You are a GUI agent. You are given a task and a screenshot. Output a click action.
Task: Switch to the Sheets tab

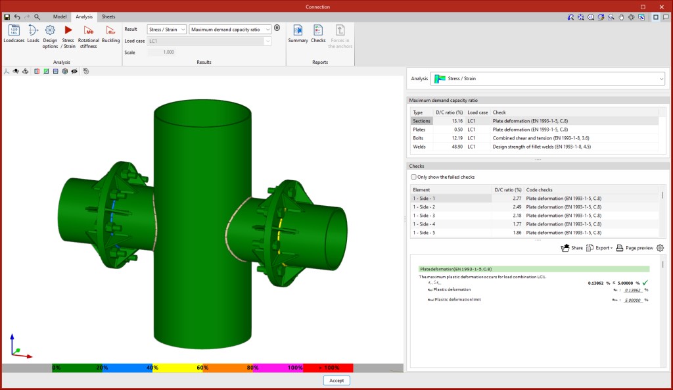pyautogui.click(x=108, y=16)
